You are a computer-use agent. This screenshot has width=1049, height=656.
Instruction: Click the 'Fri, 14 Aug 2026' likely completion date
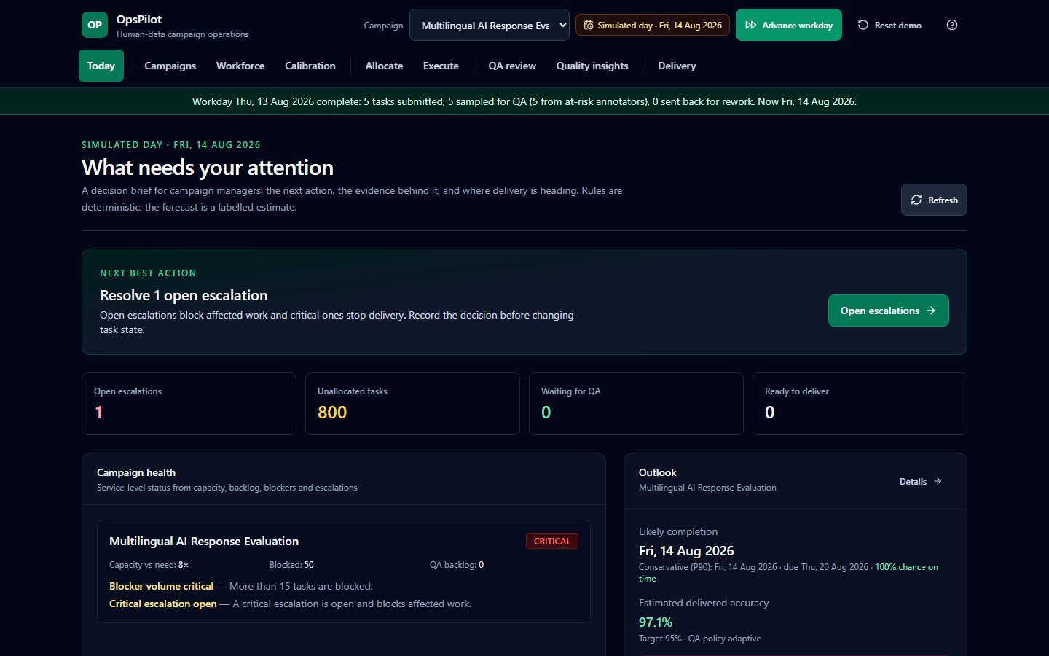[x=686, y=551]
